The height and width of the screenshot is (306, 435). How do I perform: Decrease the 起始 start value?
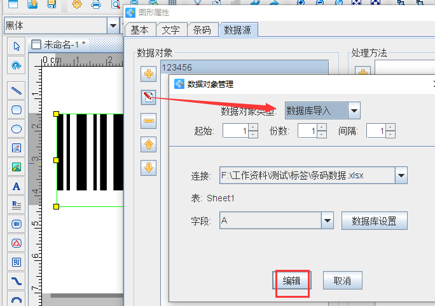click(x=253, y=135)
